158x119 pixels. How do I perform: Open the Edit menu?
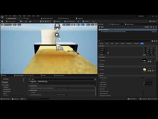[x=10, y=16]
